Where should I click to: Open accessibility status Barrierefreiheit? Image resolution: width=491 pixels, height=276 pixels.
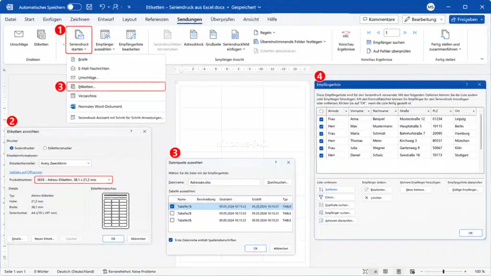click(129, 271)
